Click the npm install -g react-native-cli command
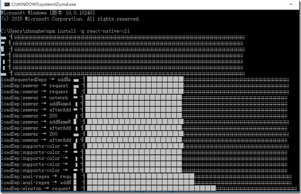The image size is (301, 194). point(88,31)
